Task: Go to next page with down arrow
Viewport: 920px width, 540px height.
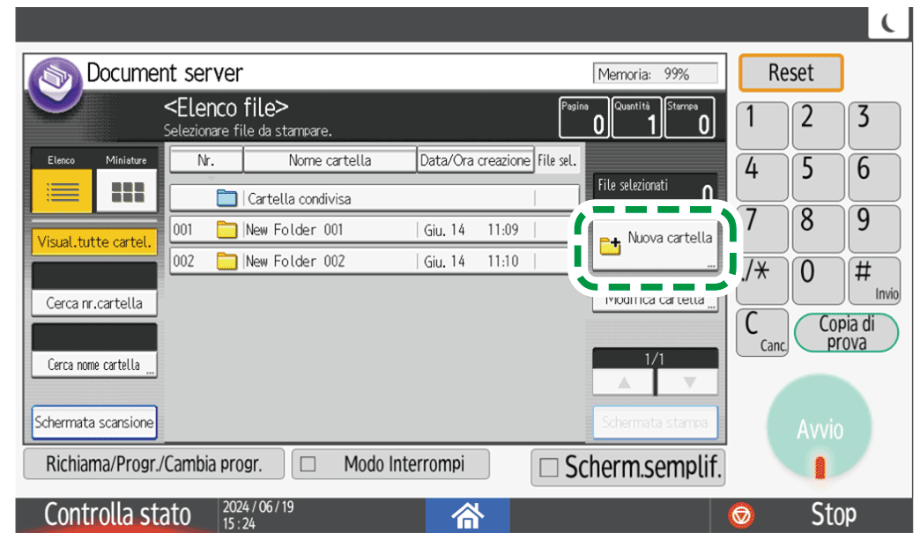Action: pos(689,383)
